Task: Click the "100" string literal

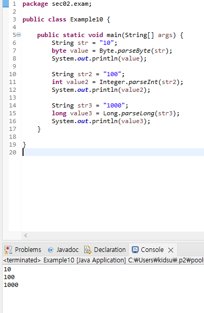Action: 112,74
